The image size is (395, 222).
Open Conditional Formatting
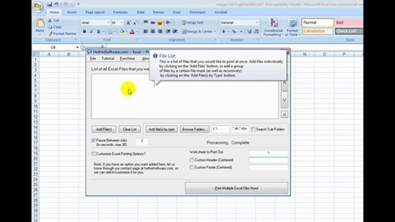(273, 27)
